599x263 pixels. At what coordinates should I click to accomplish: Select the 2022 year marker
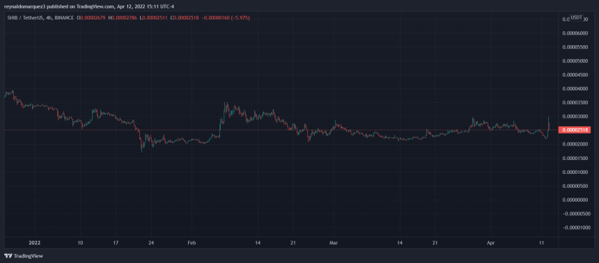point(34,242)
